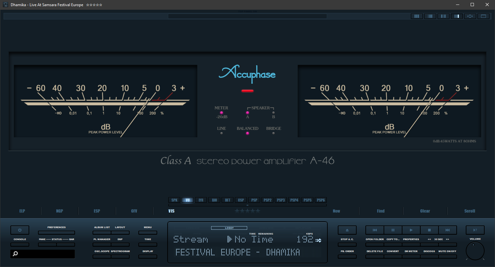Skip to the next track
The height and width of the screenshot is (267, 495).
click(x=448, y=230)
